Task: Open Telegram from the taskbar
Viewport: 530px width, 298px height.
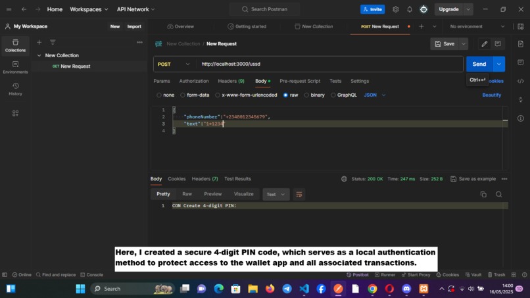Action: 287,289
